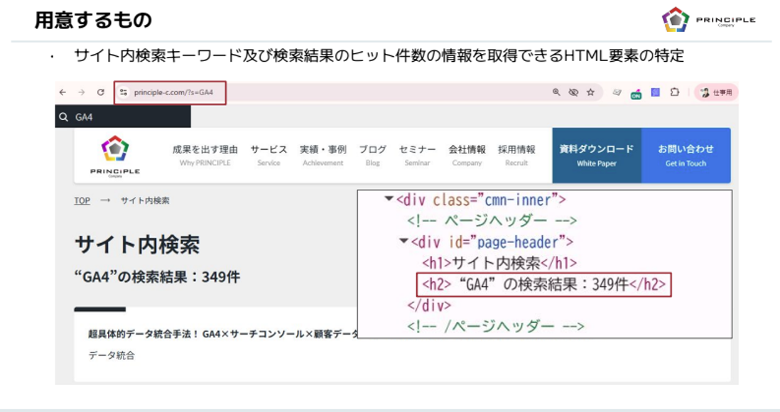780x412 pixels.
Task: Click the TOP breadcrumb link
Action: (x=82, y=201)
